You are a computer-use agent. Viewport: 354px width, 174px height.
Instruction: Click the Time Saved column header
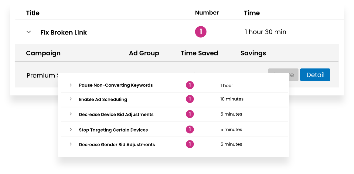click(199, 53)
